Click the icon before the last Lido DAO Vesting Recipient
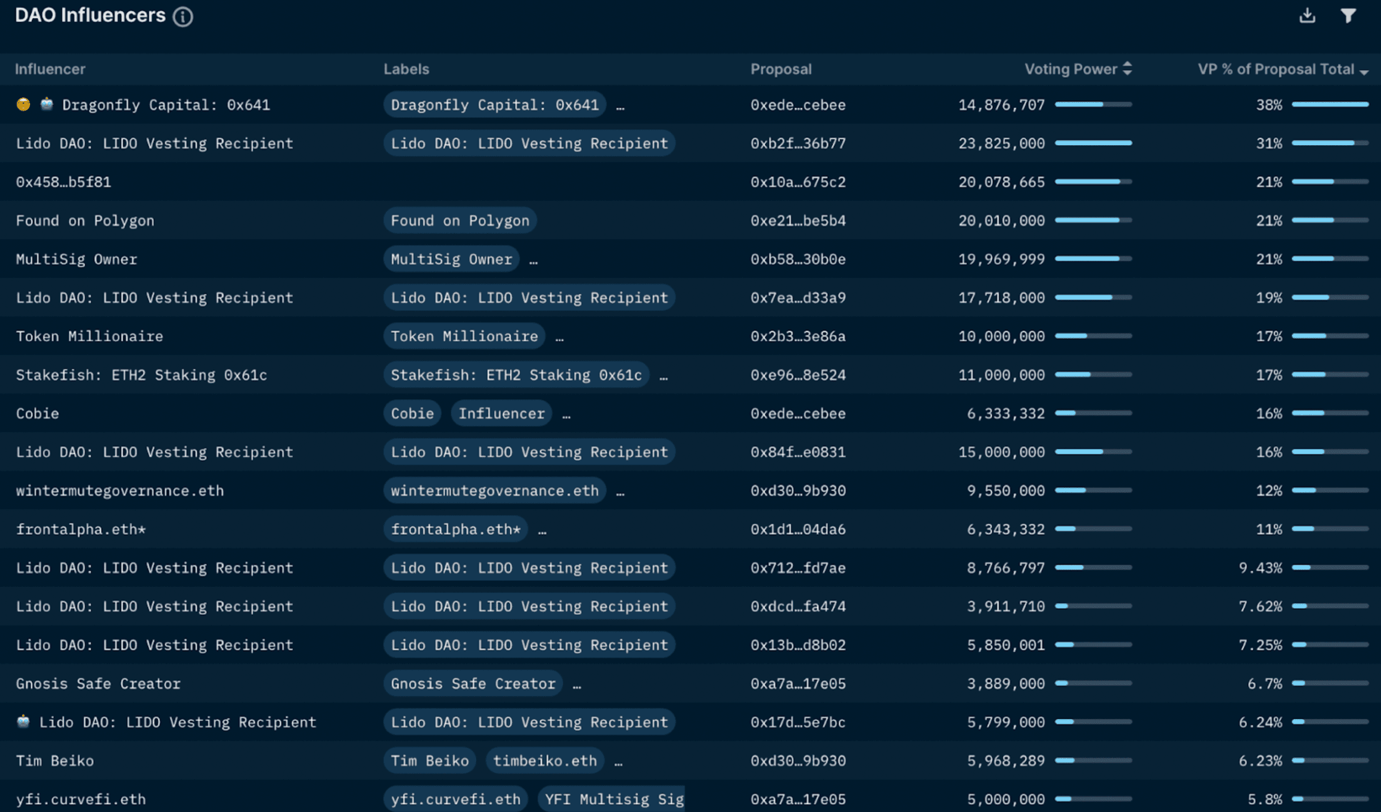1381x812 pixels. coord(23,721)
